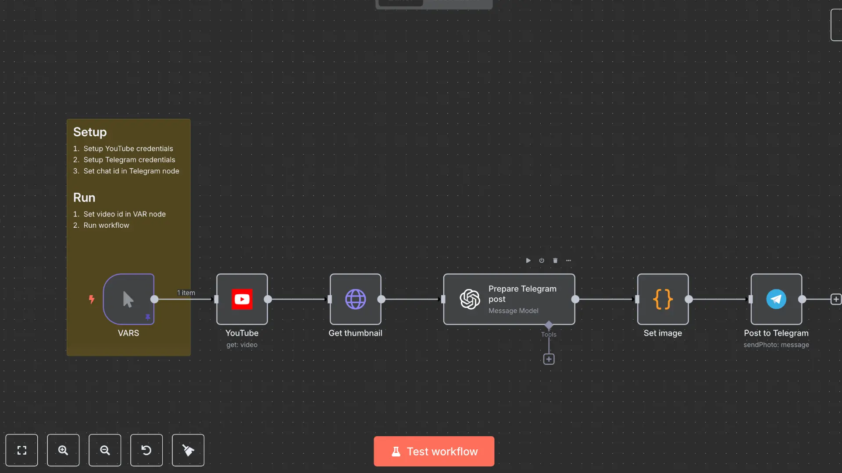The width and height of the screenshot is (842, 473).
Task: Open the Set image node
Action: click(x=663, y=300)
